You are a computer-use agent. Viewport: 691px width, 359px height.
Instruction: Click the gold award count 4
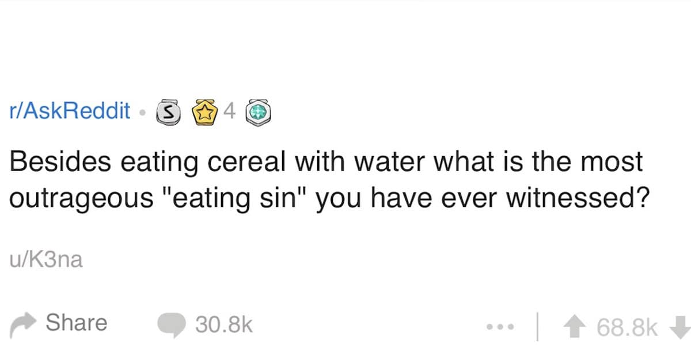pyautogui.click(x=229, y=112)
